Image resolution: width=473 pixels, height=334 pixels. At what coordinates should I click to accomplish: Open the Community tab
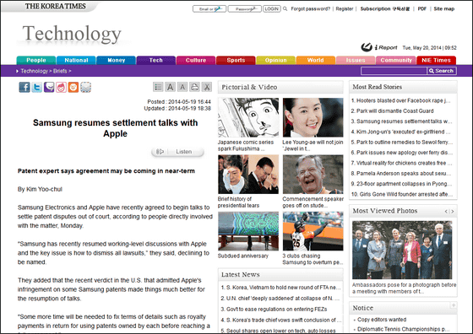coord(396,60)
